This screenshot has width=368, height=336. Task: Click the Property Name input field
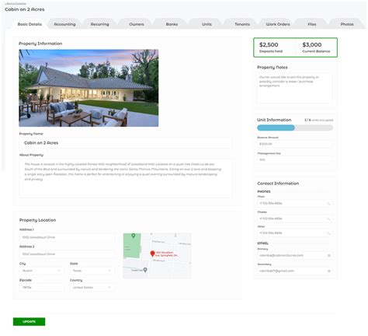click(x=126, y=143)
